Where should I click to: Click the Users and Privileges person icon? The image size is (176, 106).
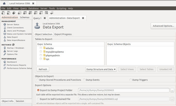click(x=5, y=31)
